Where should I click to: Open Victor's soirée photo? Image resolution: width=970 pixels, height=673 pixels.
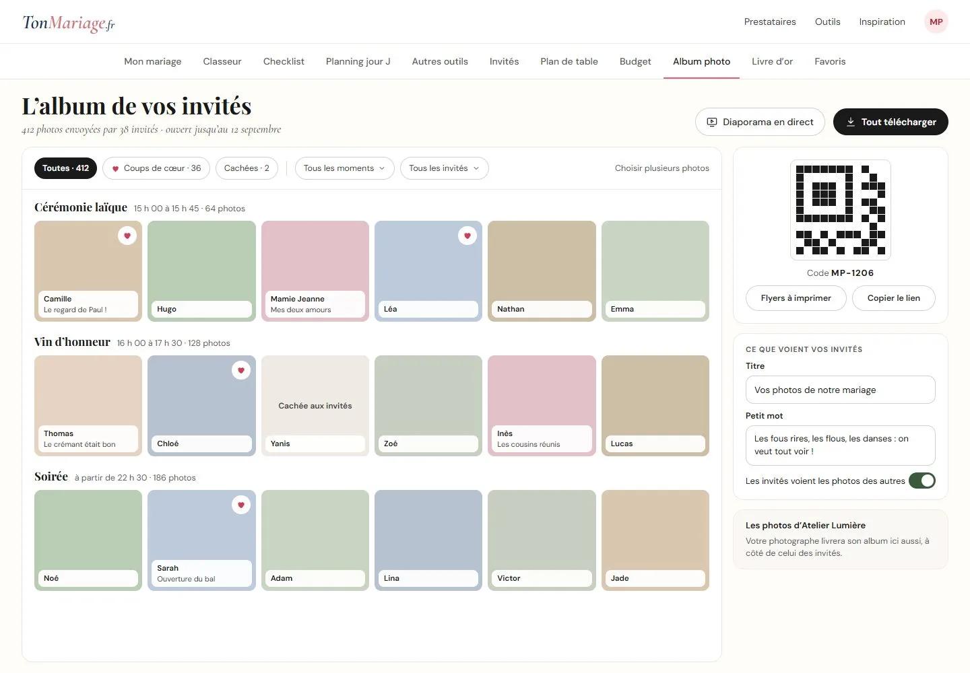coord(542,540)
